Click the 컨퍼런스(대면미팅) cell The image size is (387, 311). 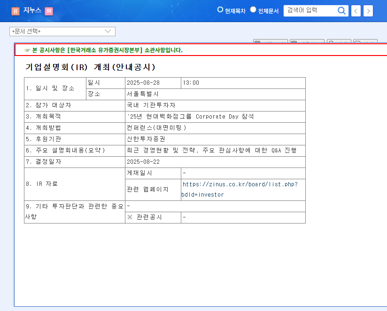[x=156, y=128]
